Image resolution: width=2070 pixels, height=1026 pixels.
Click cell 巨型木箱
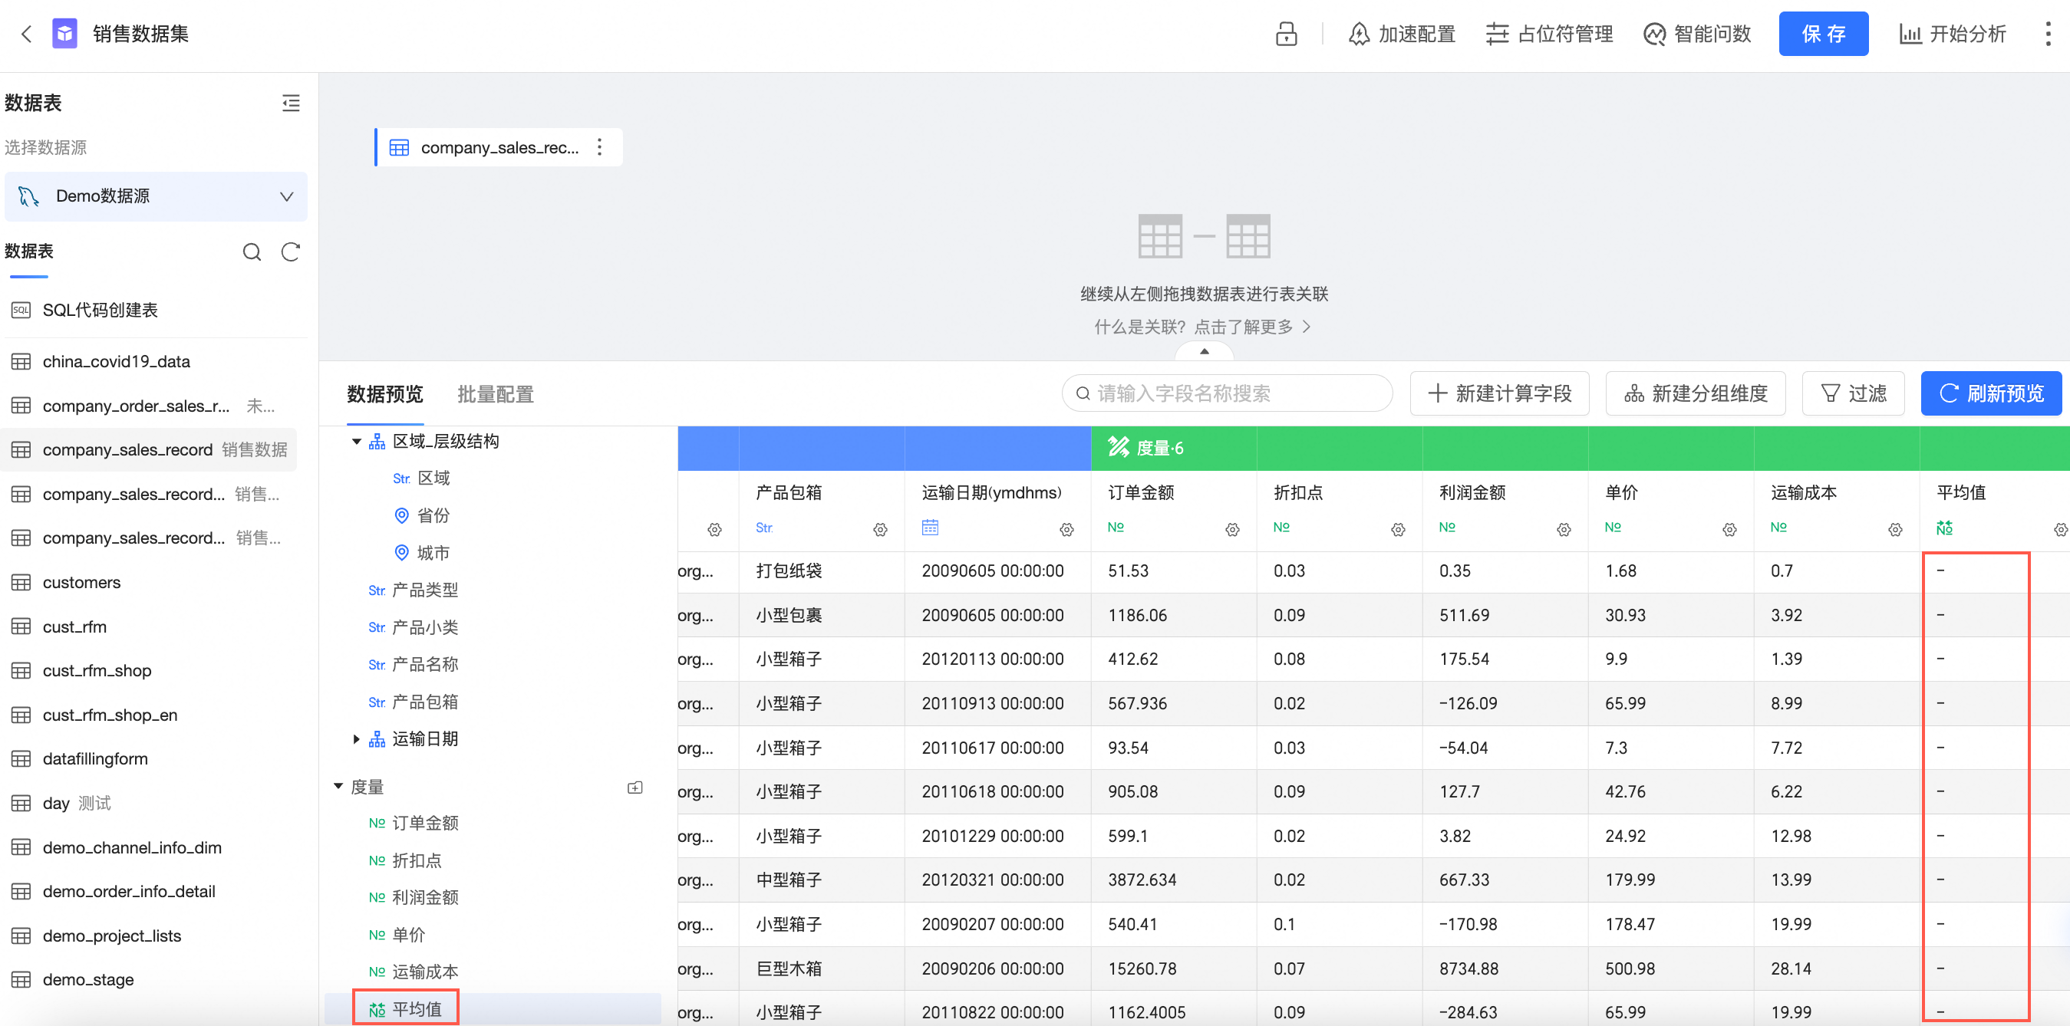pyautogui.click(x=788, y=969)
